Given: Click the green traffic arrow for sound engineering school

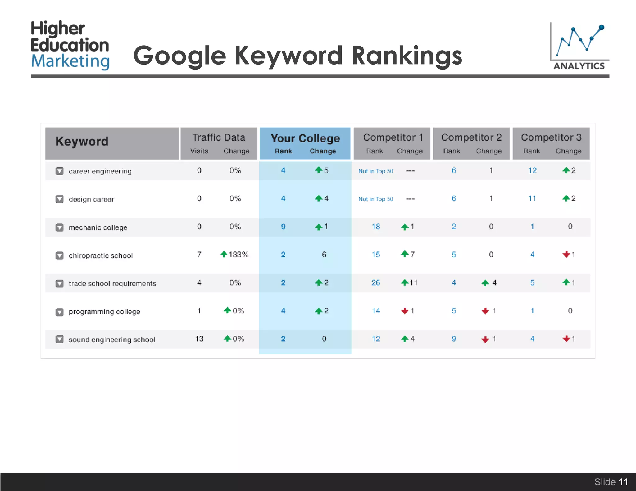Looking at the screenshot, I should 228,338.
